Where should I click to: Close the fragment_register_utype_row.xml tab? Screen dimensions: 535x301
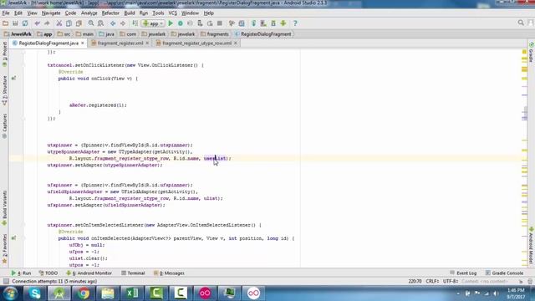[236, 43]
